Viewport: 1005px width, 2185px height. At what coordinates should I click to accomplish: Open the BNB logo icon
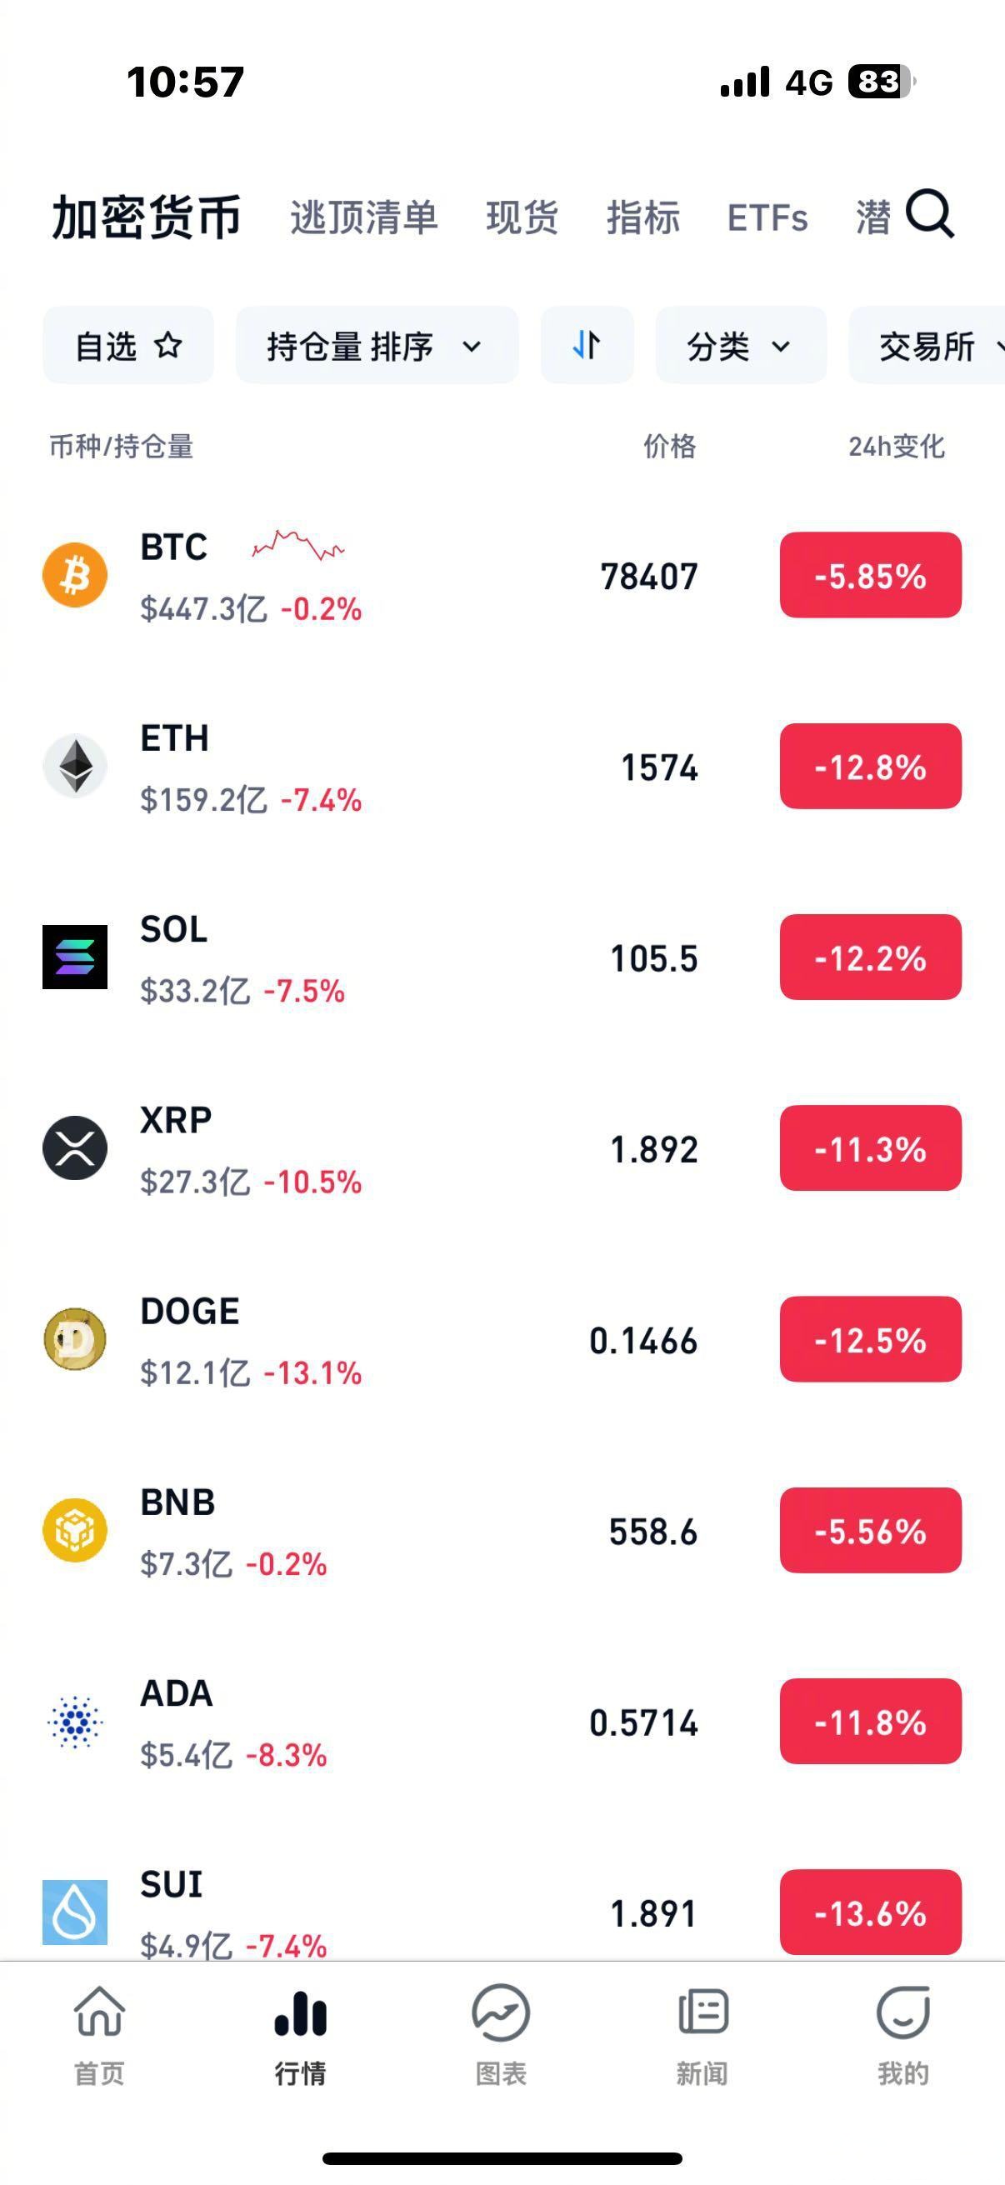point(75,1530)
